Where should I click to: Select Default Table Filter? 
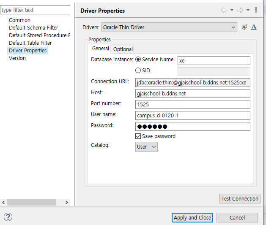pos(30,43)
